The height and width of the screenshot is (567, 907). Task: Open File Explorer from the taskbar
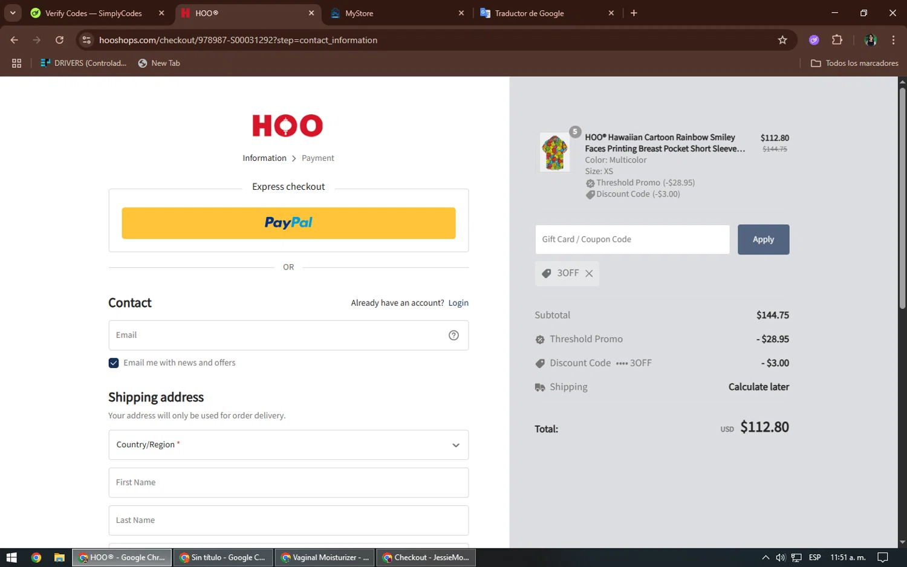pyautogui.click(x=59, y=557)
